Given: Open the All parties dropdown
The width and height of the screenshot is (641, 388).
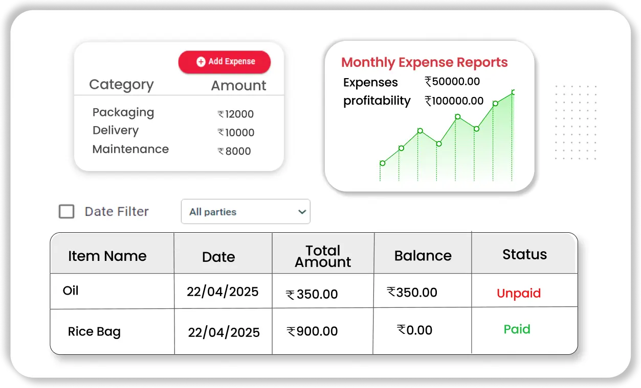Looking at the screenshot, I should click(245, 211).
